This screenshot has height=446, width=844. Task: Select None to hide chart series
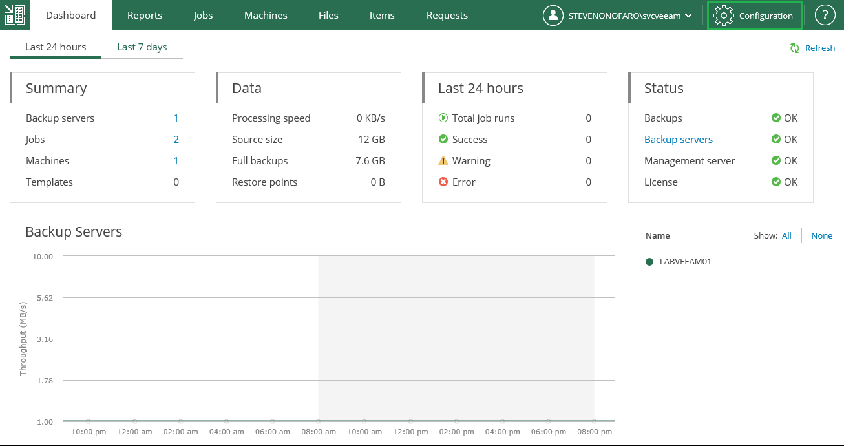(x=821, y=236)
